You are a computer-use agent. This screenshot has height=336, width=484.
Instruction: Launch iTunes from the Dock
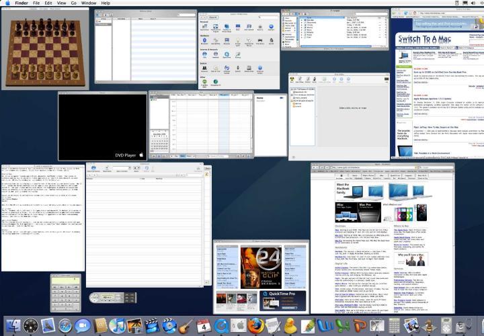[x=118, y=326]
